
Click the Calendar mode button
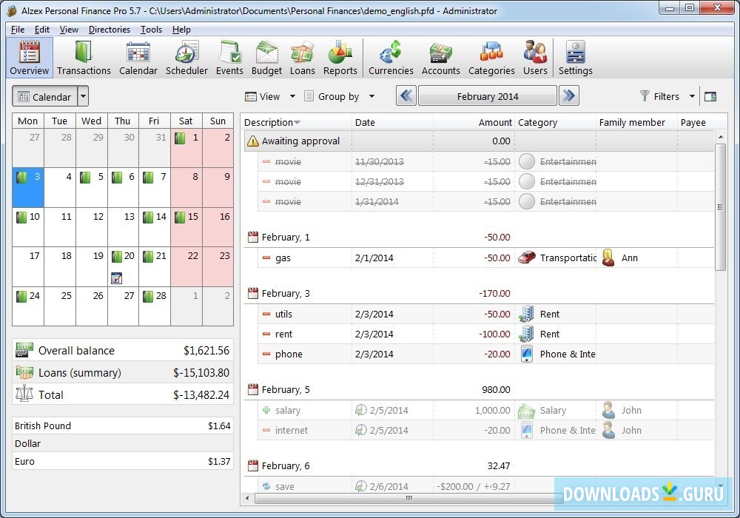point(45,96)
